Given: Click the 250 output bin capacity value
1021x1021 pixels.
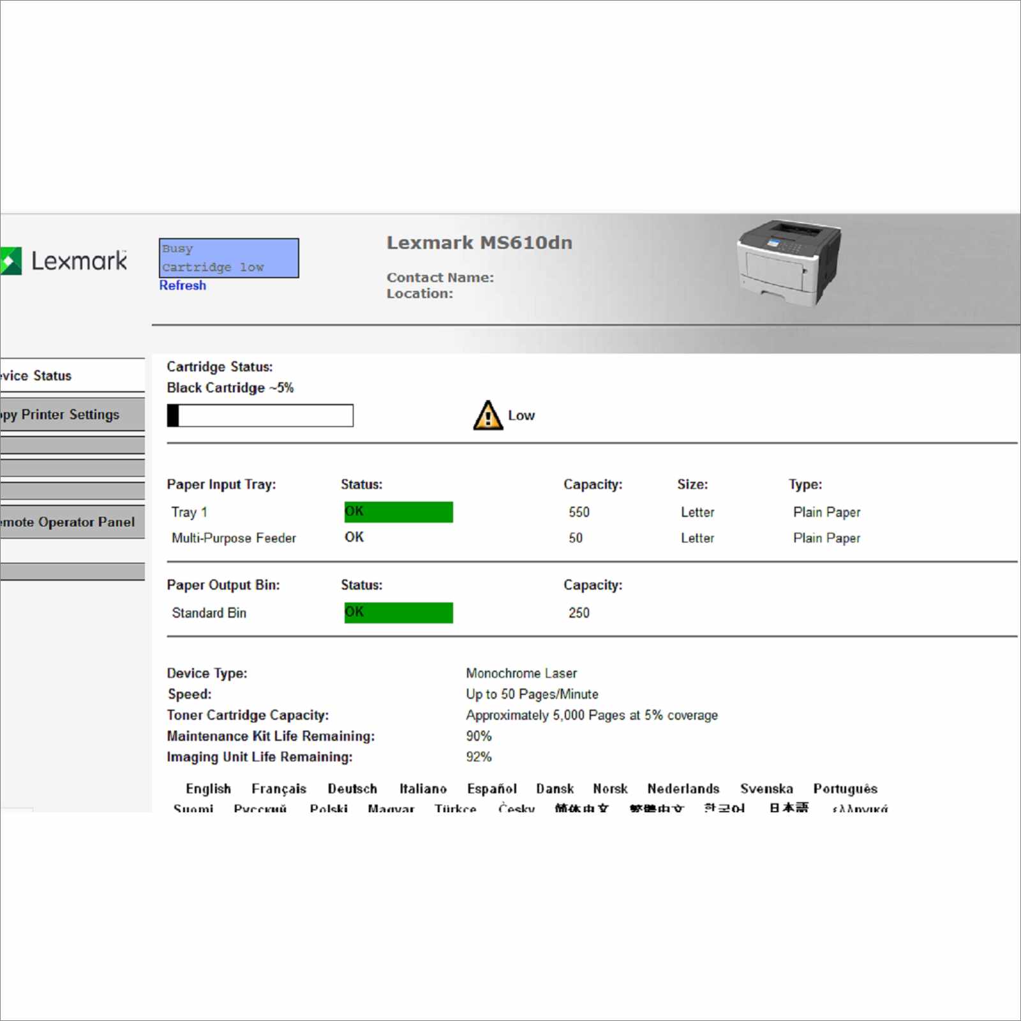Looking at the screenshot, I should [x=579, y=613].
